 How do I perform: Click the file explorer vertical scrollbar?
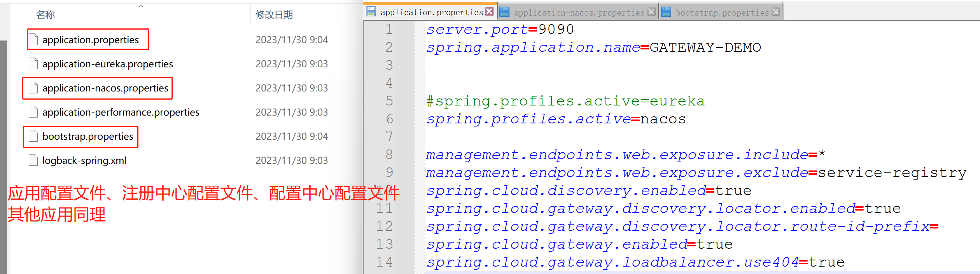[3, 156]
